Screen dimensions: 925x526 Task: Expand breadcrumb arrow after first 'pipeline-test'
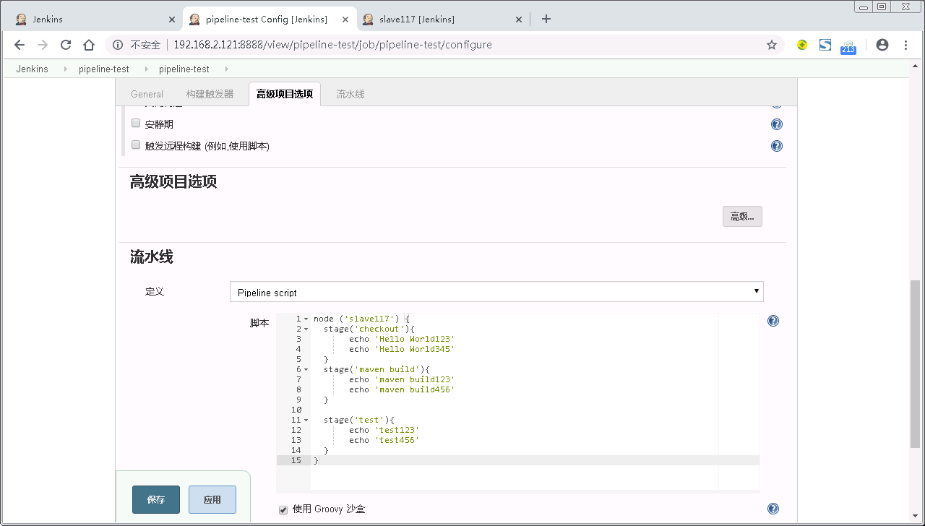coord(145,69)
